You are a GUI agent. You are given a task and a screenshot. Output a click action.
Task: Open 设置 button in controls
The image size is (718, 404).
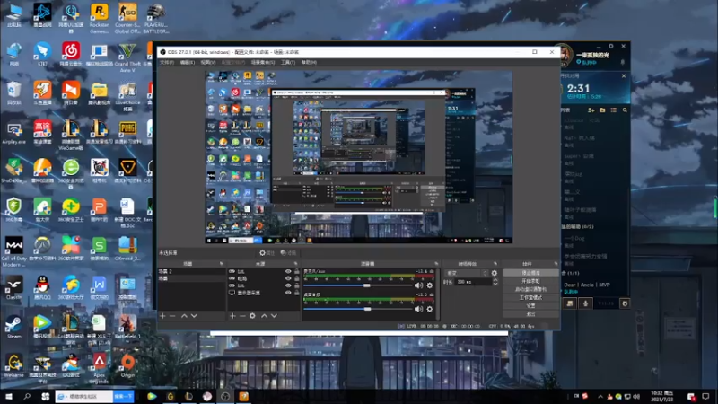pyautogui.click(x=530, y=305)
